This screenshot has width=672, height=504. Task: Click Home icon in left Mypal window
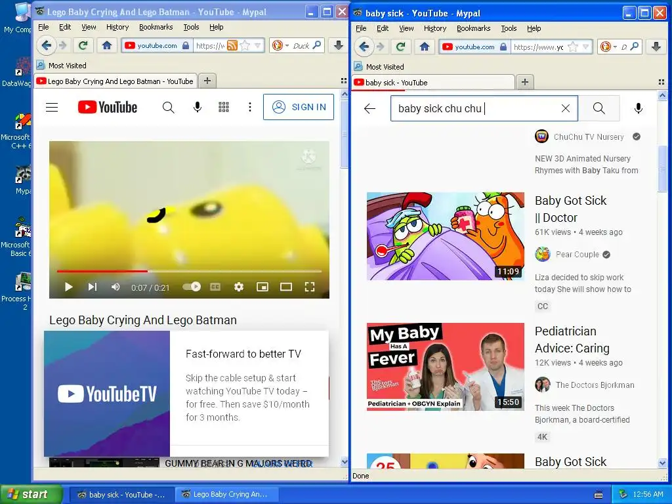pyautogui.click(x=107, y=45)
